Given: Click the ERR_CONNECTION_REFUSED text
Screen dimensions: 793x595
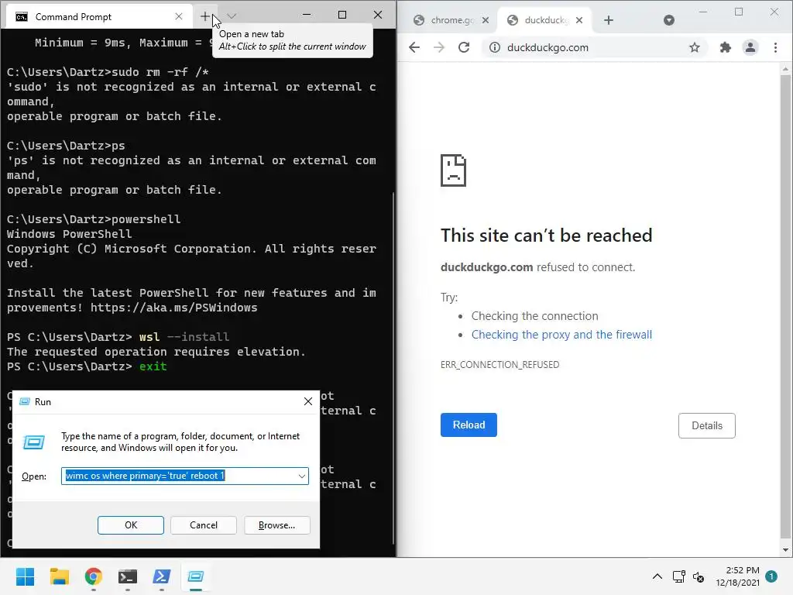Looking at the screenshot, I should tap(499, 365).
